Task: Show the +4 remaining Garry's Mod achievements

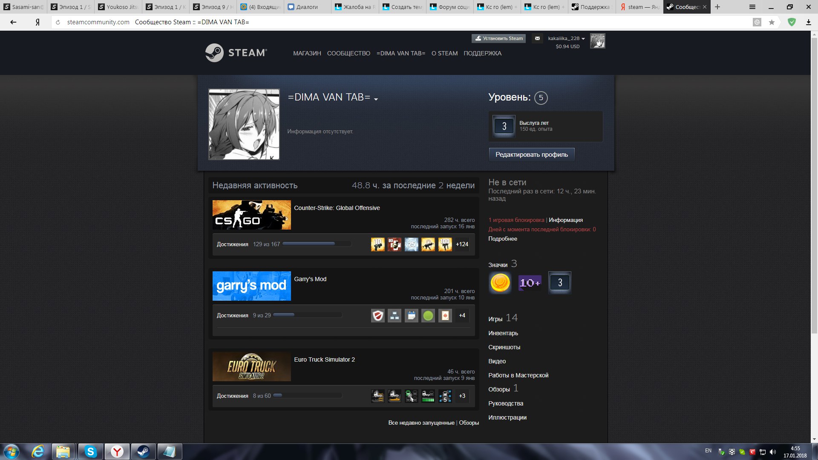Action: 462,315
